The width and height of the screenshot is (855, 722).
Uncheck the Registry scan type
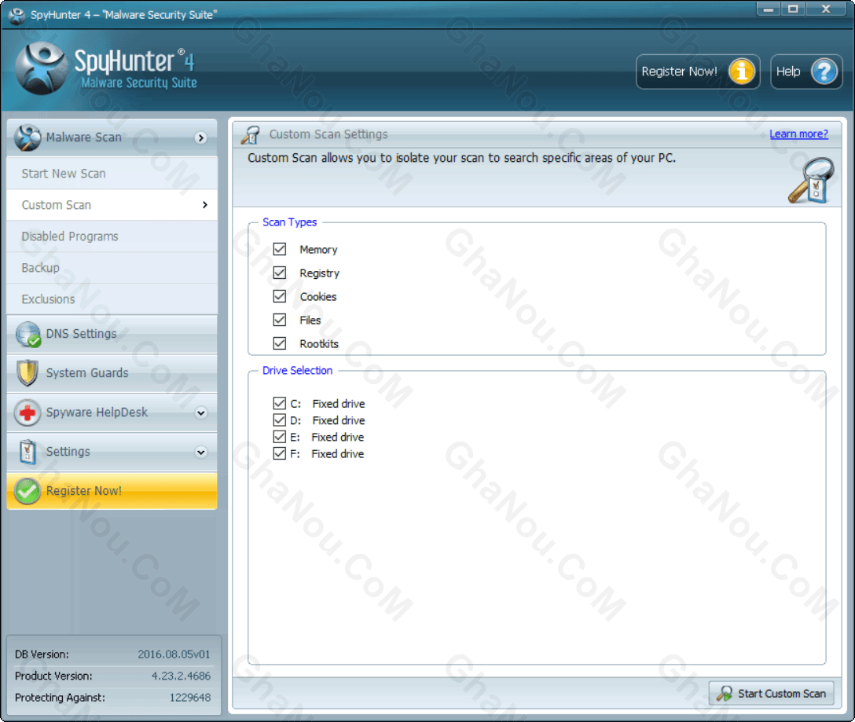click(x=279, y=273)
